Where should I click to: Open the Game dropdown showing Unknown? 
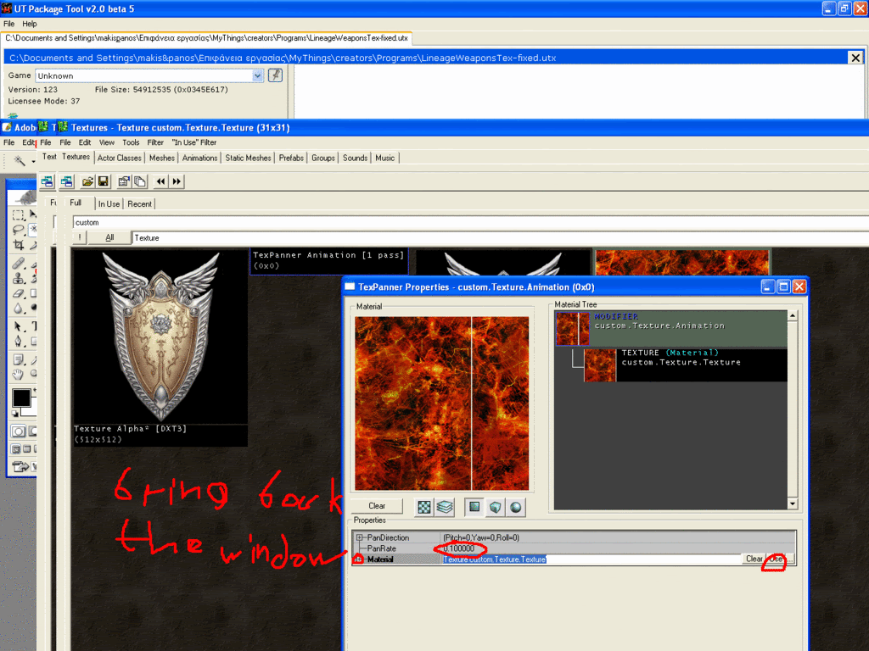(258, 75)
